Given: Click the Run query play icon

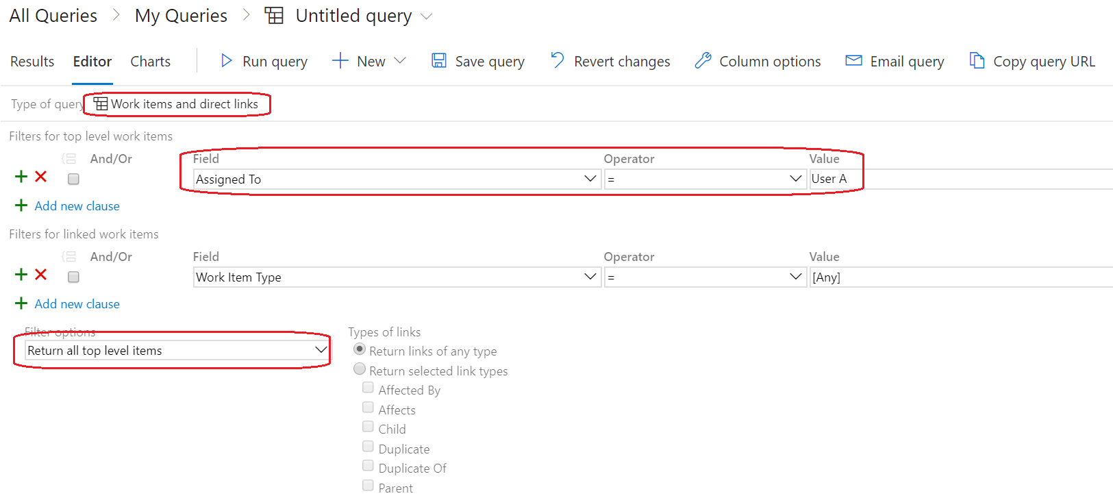Looking at the screenshot, I should [226, 61].
